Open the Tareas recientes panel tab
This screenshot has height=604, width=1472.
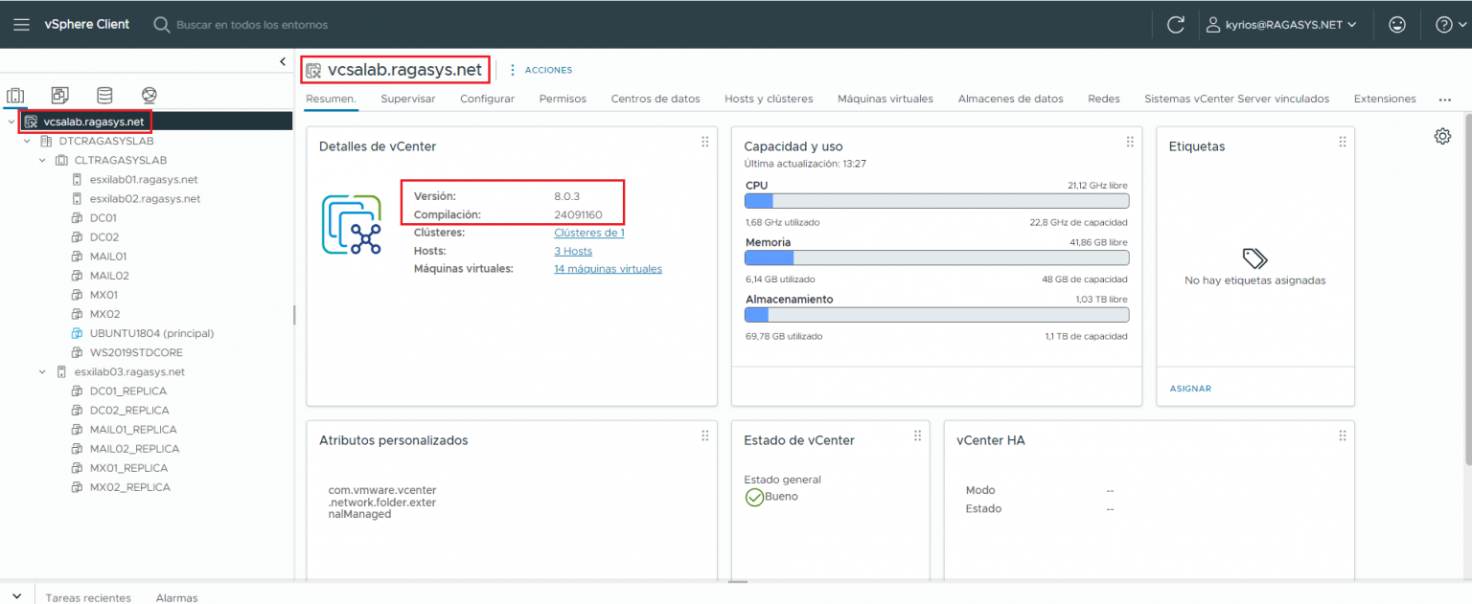point(88,597)
